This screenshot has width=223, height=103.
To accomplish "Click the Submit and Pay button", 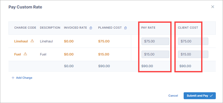I will 200,96.
